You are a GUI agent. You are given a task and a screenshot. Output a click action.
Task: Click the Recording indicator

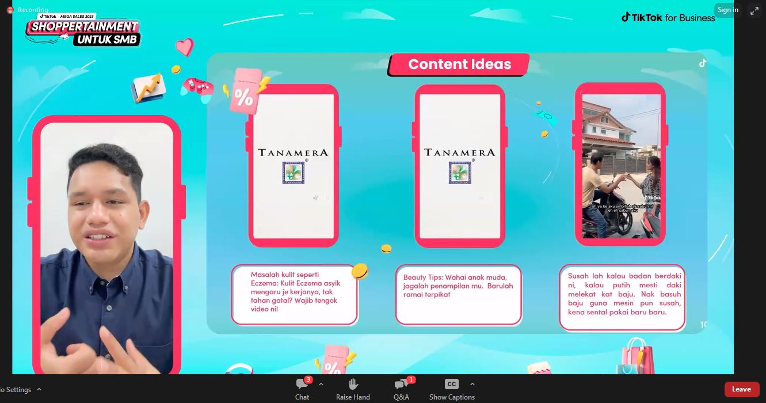[28, 10]
